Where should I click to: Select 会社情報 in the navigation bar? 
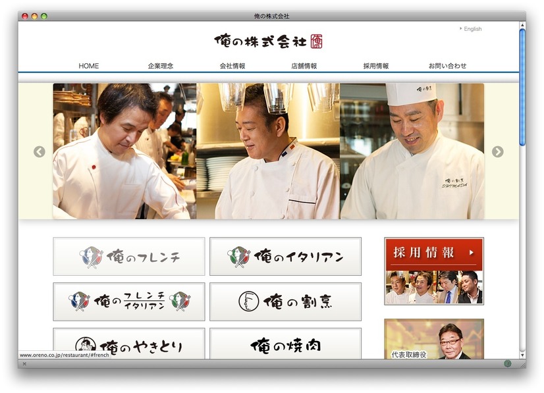point(232,66)
